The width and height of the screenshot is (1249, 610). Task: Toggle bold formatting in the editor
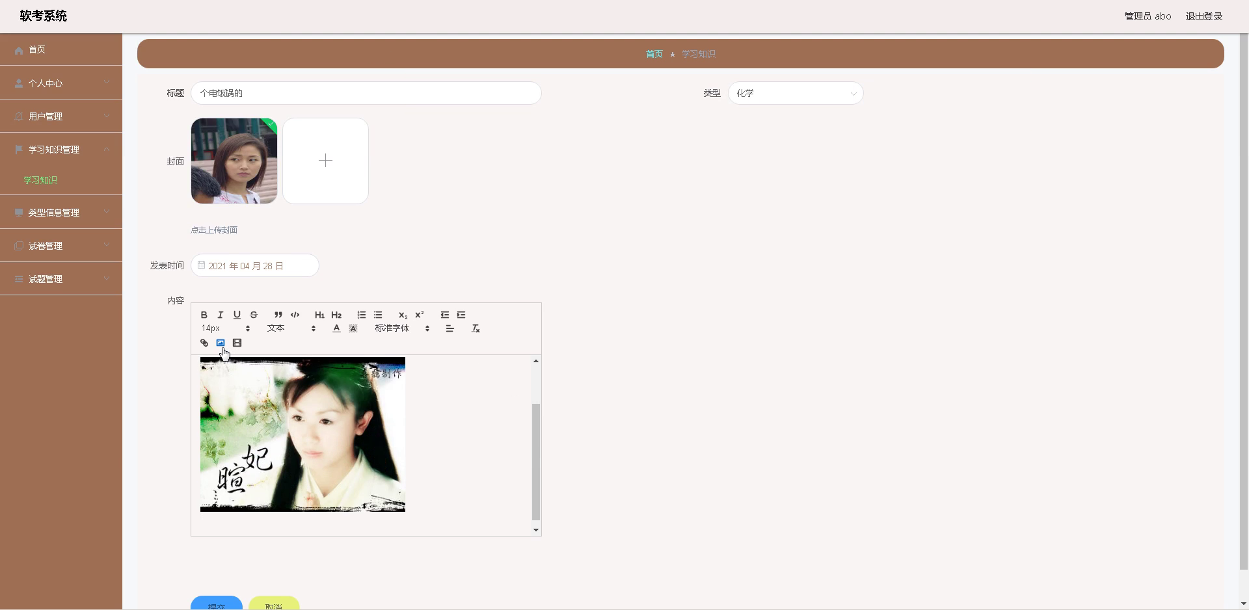[x=204, y=315]
